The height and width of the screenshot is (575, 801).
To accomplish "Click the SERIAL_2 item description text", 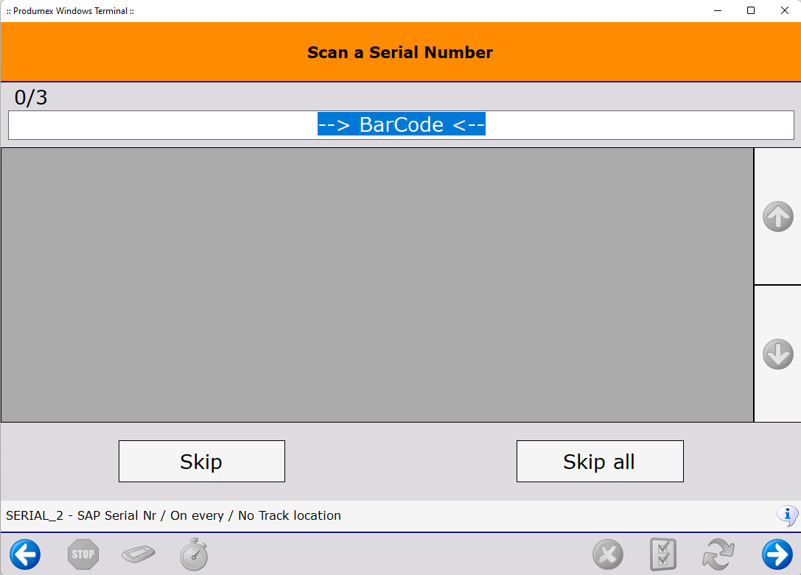I will click(174, 516).
